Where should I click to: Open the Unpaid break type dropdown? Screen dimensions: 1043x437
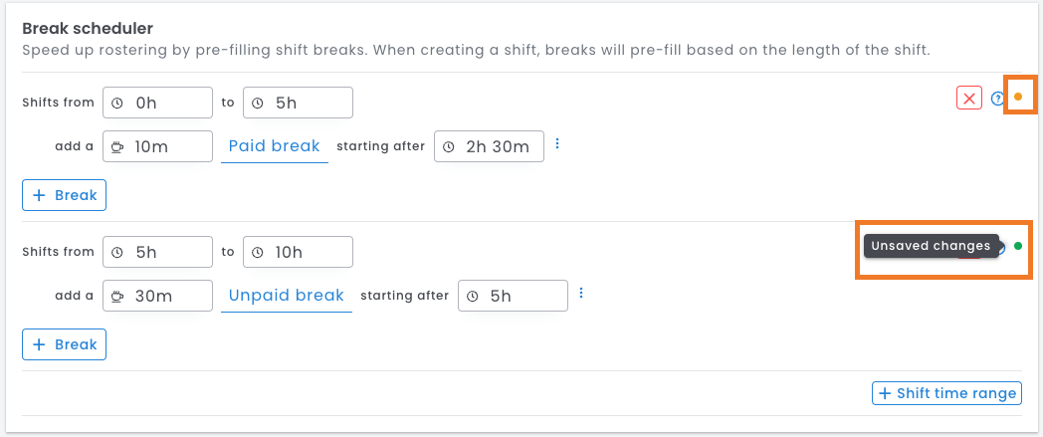tap(287, 296)
